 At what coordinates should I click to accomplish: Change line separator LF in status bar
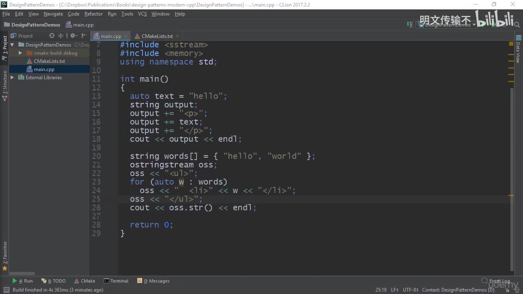(395, 290)
